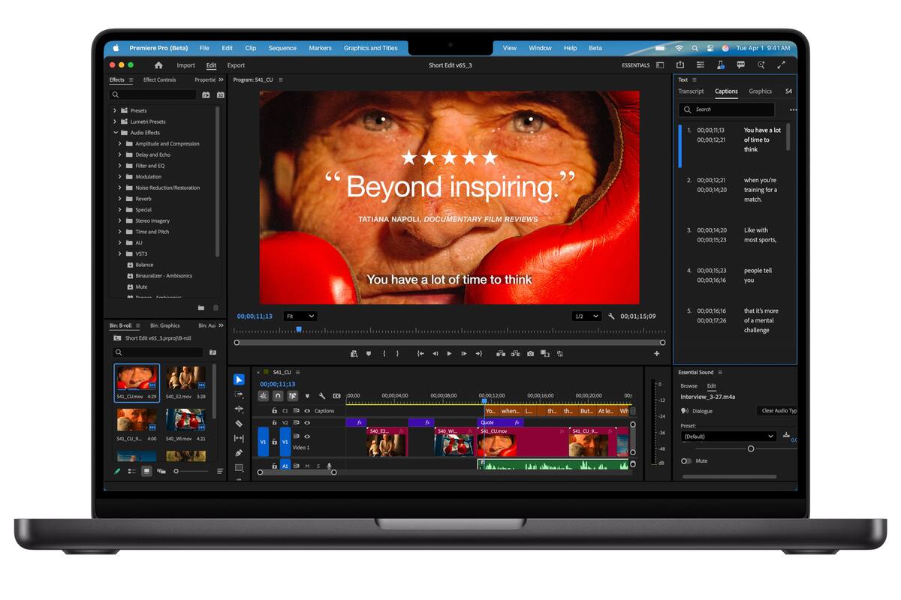901x600 pixels.
Task: Click Browse in the Essential Sound panel
Action: click(x=689, y=385)
